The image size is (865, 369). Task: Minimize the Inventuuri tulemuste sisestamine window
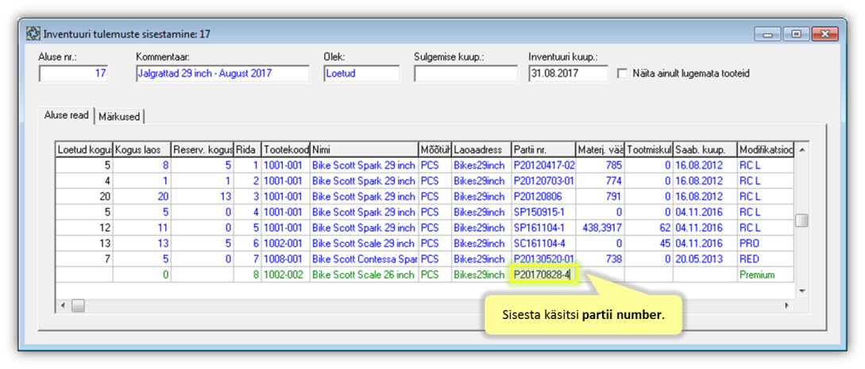click(767, 34)
